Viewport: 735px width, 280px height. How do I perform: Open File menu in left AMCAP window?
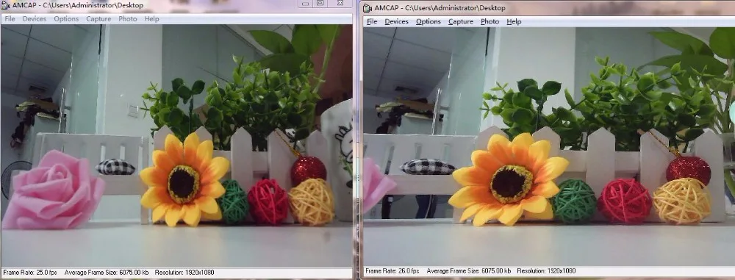click(10, 19)
